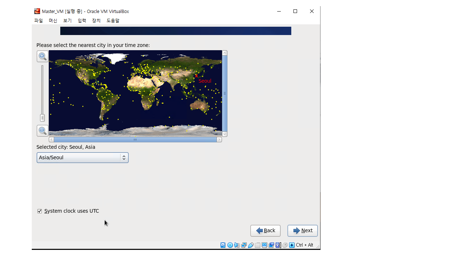Click the Seoul marker on the map

(196, 76)
